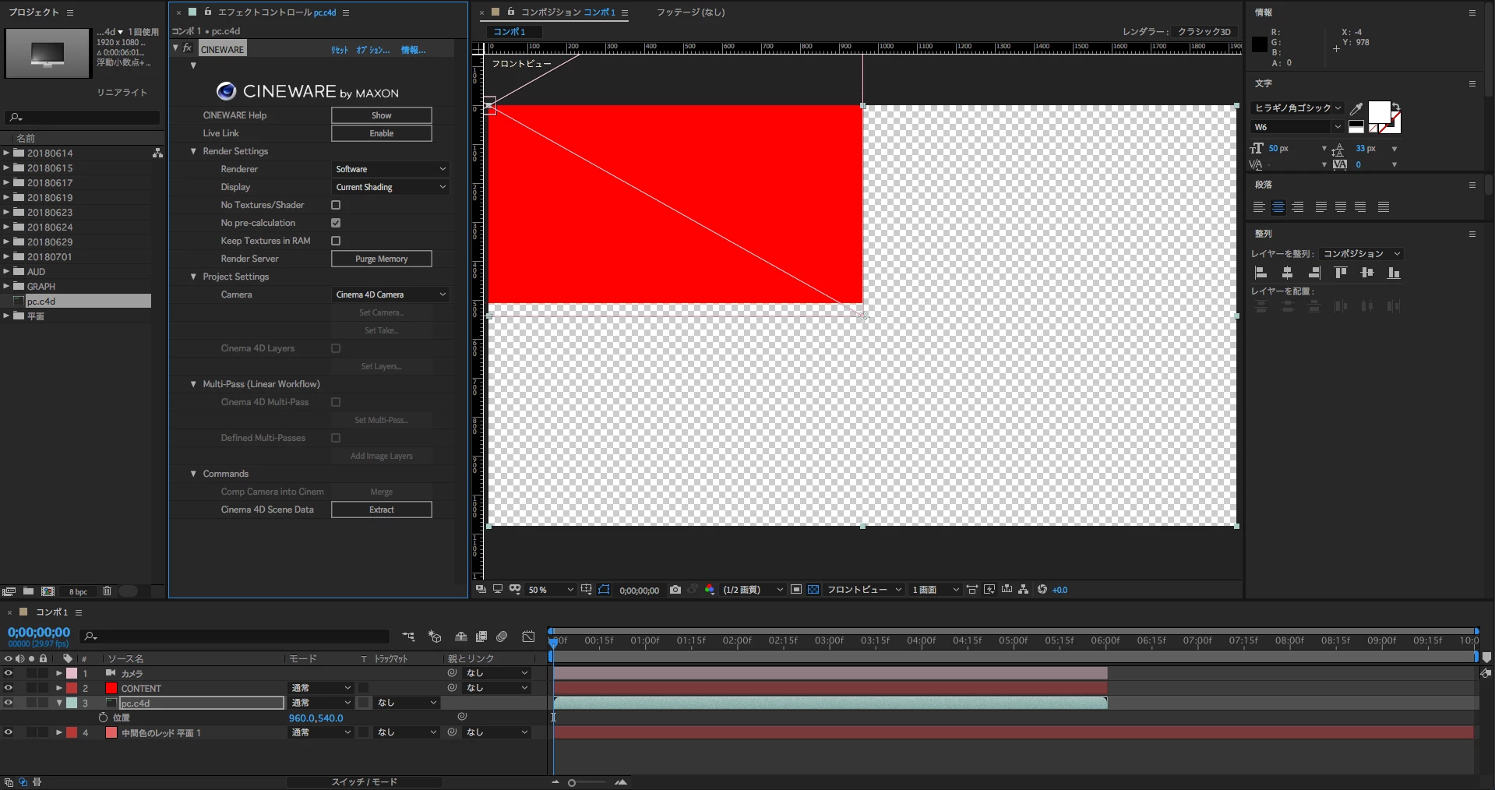This screenshot has height=790, width=1495.
Task: Collapse the Render Settings section
Action: point(193,151)
